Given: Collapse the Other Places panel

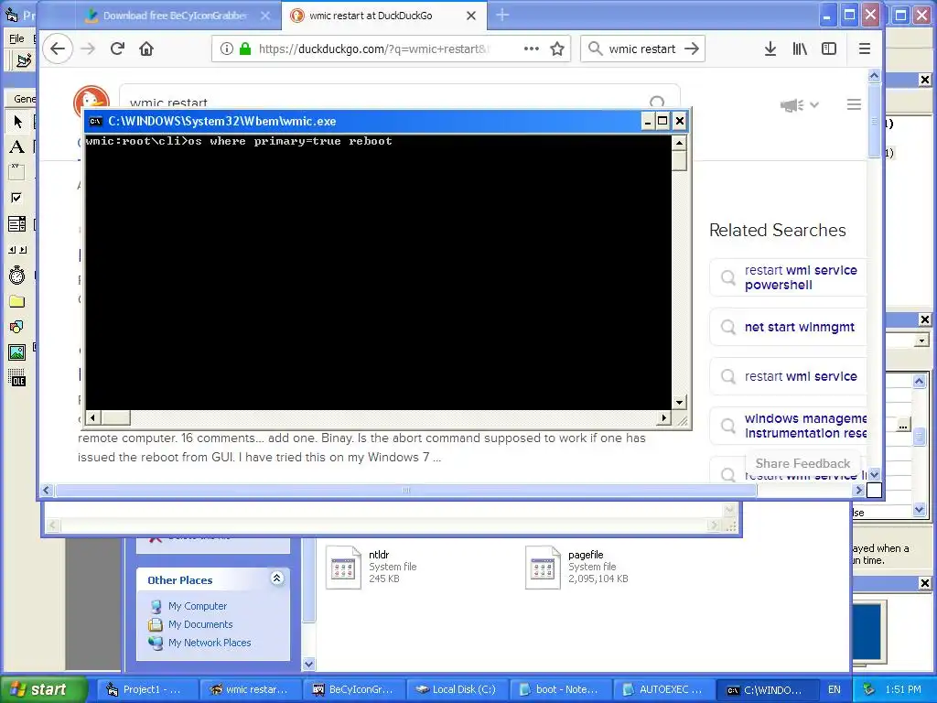Looking at the screenshot, I should pos(276,579).
